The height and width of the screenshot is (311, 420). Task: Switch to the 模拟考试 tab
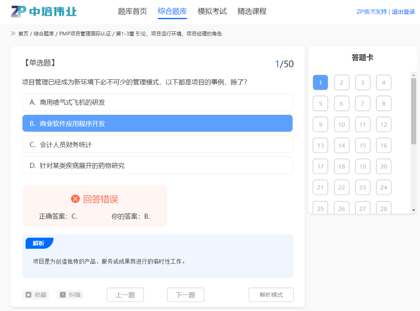[x=212, y=12]
